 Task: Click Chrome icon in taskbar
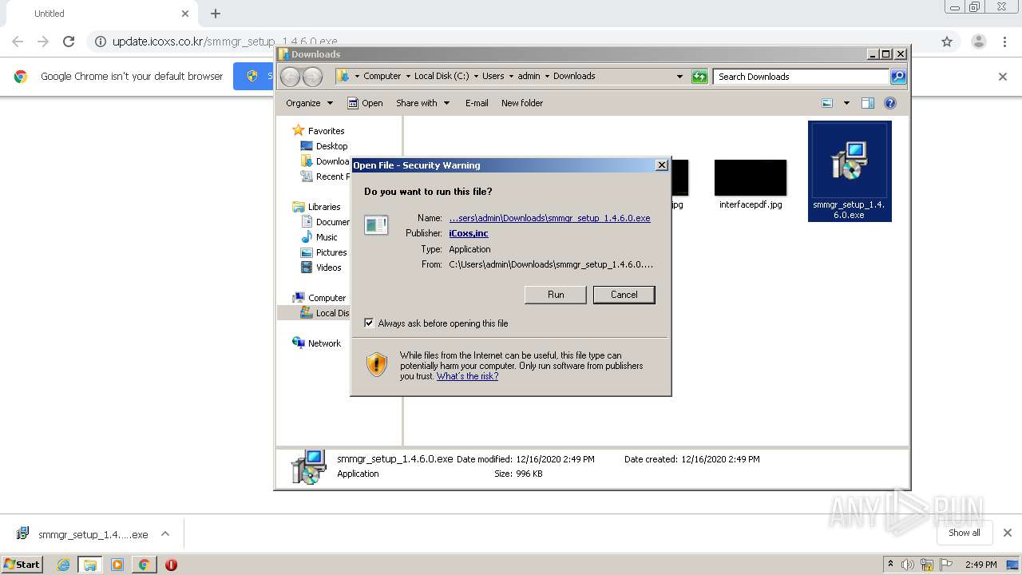[144, 565]
